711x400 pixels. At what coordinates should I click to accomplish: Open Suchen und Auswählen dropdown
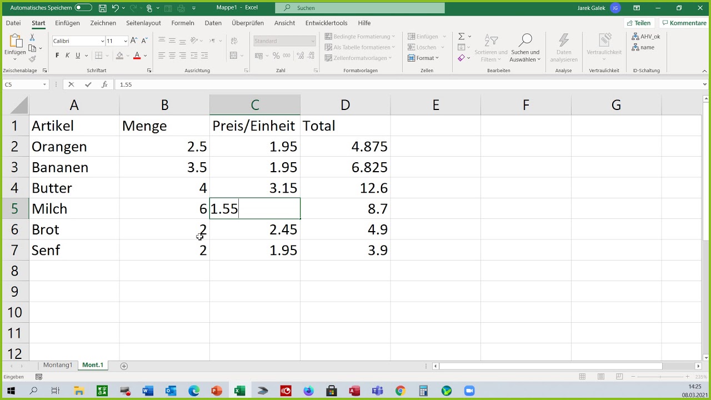(525, 48)
